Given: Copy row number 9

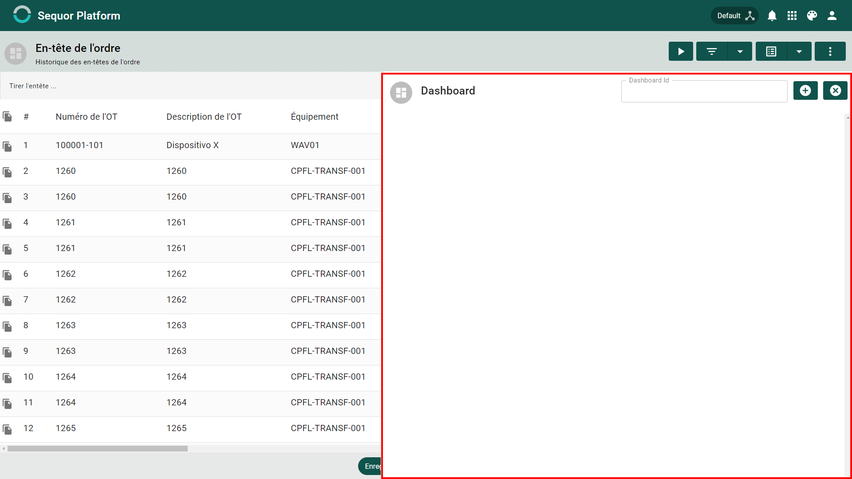Looking at the screenshot, I should [8, 352].
